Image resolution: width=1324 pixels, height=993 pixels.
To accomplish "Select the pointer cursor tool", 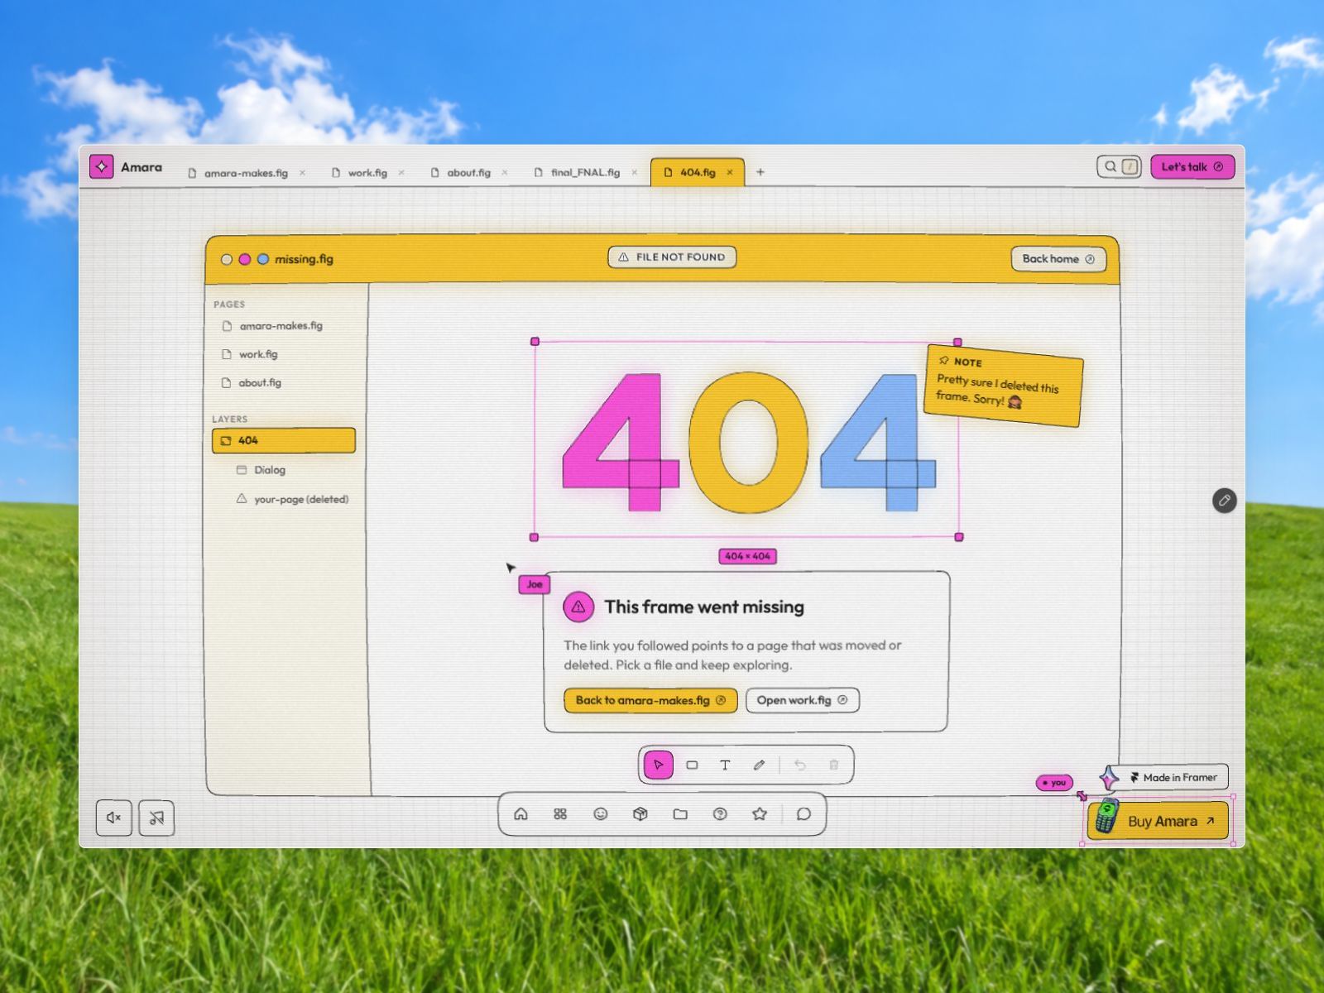I will click(x=659, y=765).
